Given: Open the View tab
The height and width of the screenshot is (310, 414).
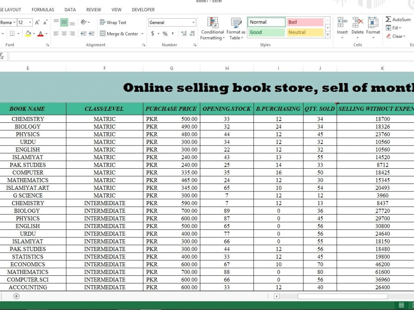Looking at the screenshot, I should [x=116, y=10].
